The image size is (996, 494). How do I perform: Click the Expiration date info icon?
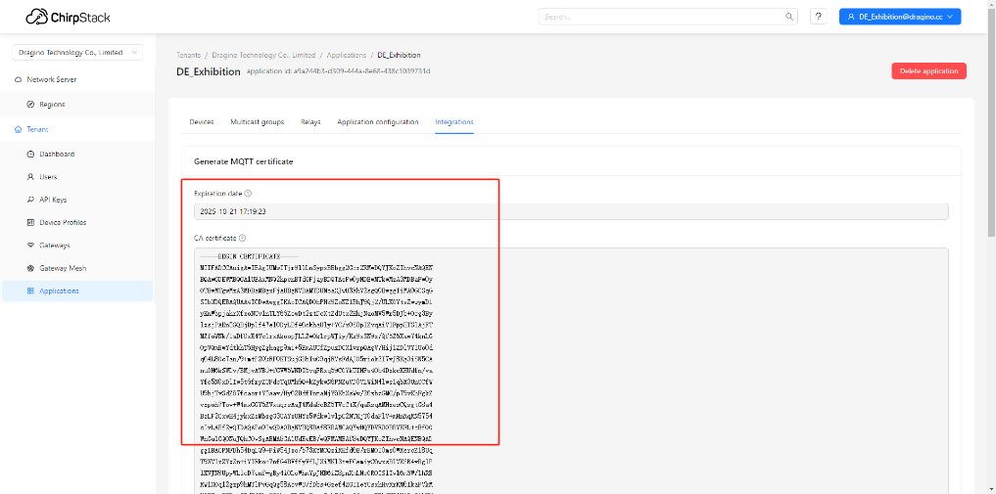248,194
